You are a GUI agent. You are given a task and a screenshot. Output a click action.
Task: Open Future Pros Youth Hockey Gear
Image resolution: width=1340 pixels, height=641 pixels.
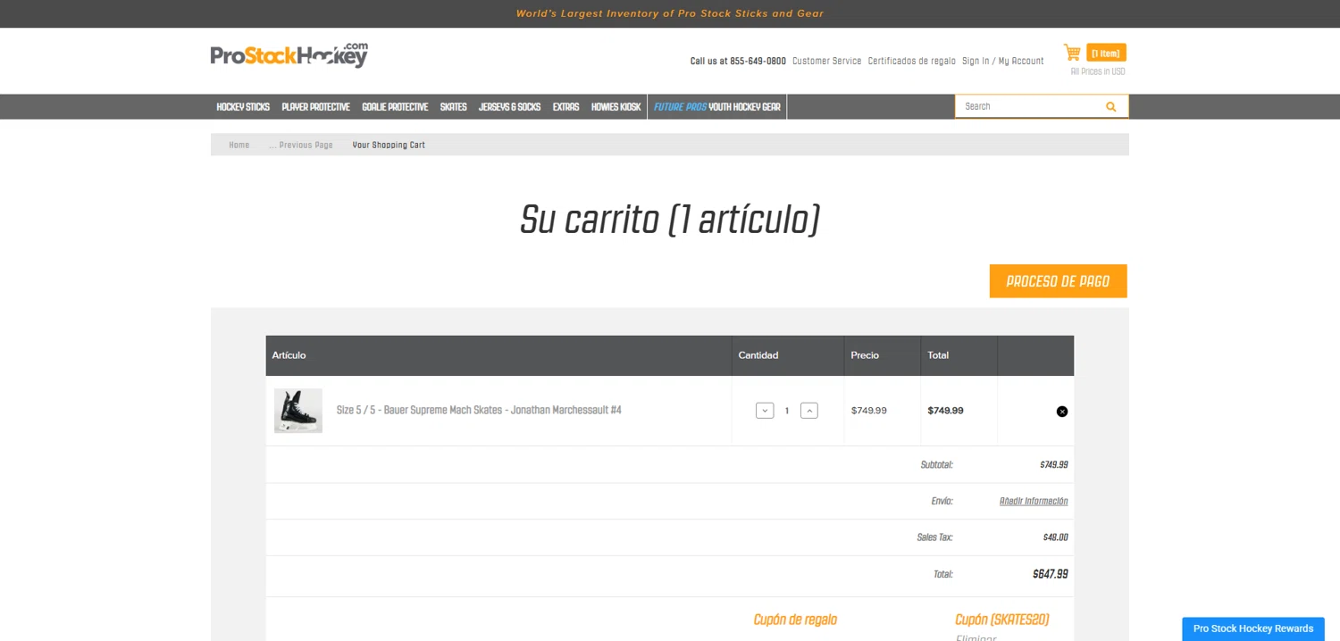pyautogui.click(x=717, y=107)
